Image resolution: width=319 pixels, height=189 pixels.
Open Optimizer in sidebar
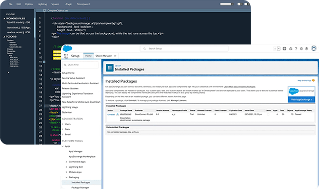click(x=67, y=112)
